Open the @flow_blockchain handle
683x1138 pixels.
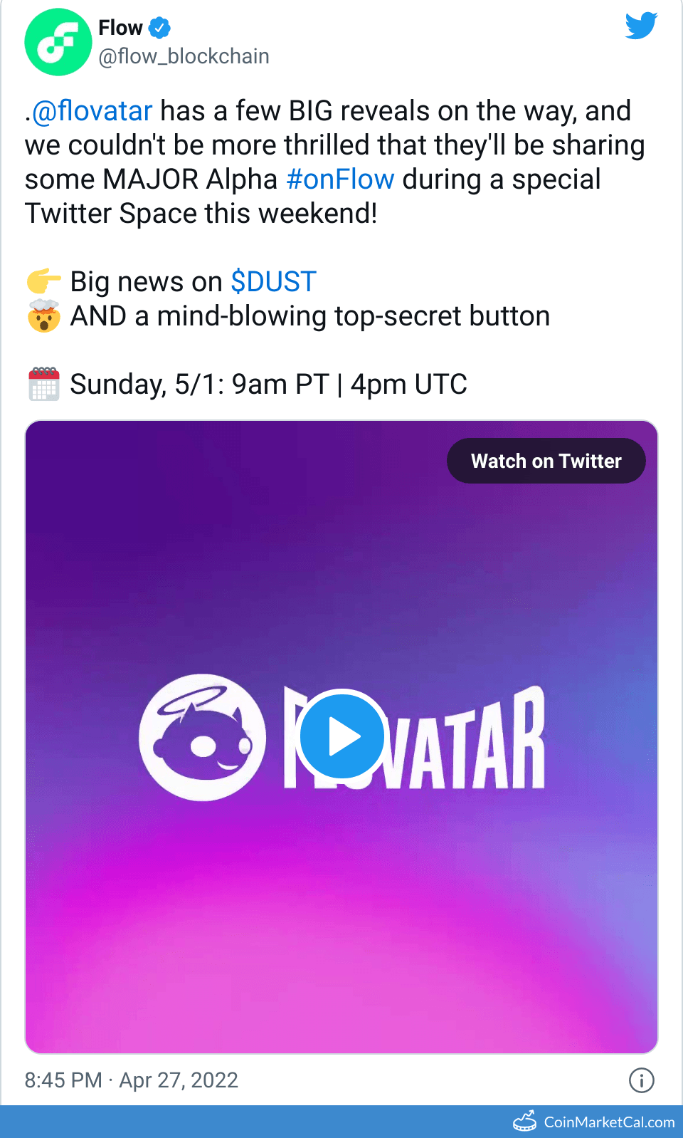pos(184,56)
